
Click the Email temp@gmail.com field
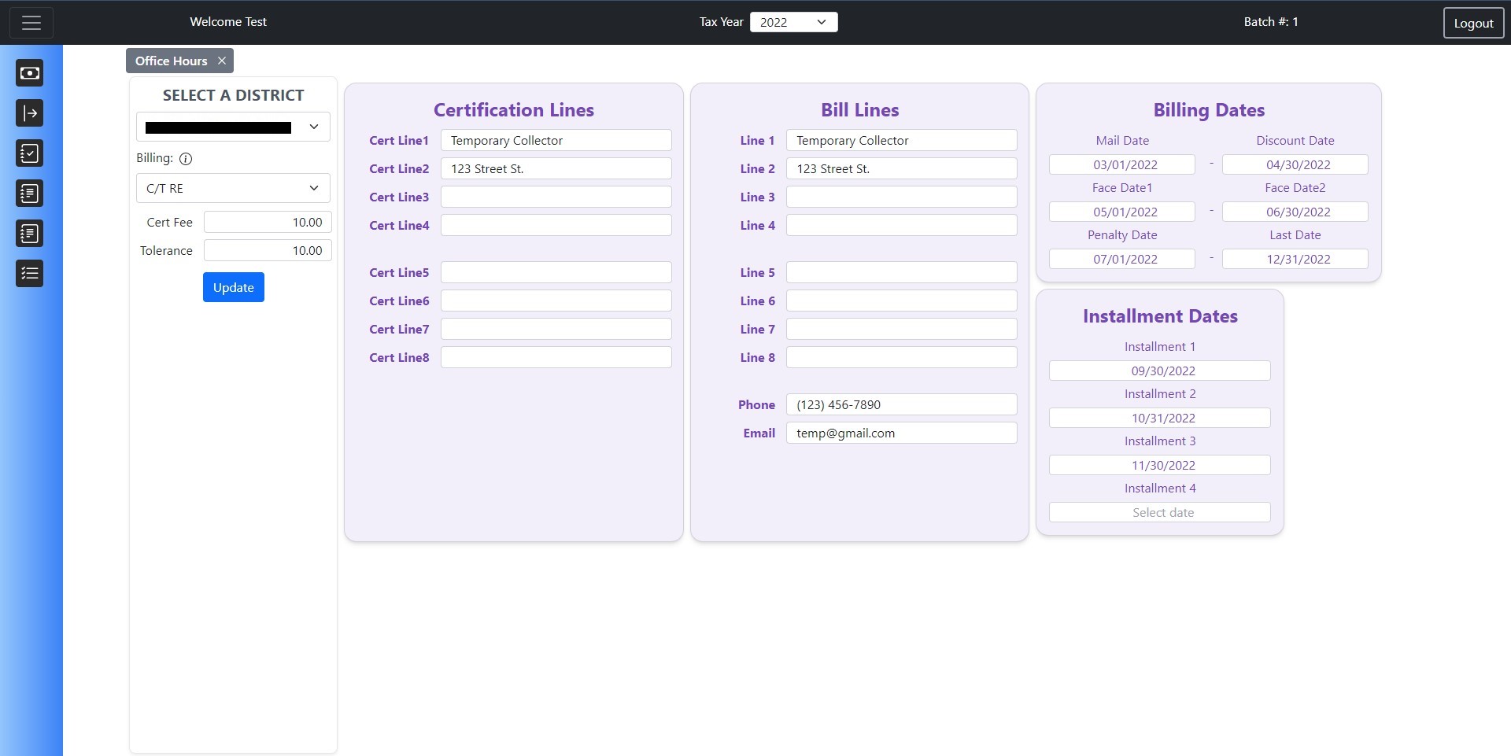(902, 433)
